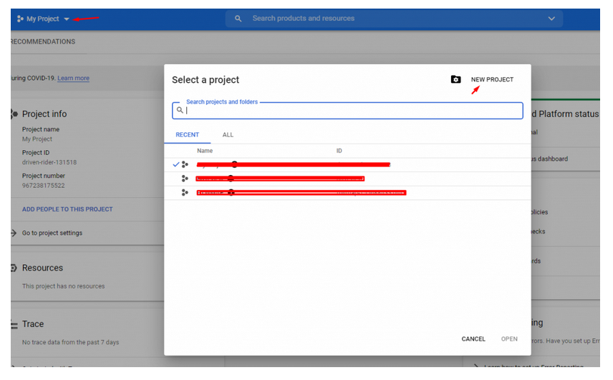
Task: Click the ID column header
Action: point(339,151)
